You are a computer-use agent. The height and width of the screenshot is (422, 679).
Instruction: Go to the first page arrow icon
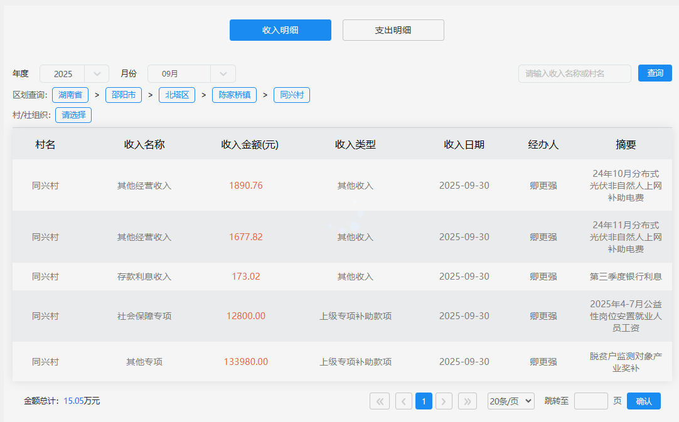point(380,401)
